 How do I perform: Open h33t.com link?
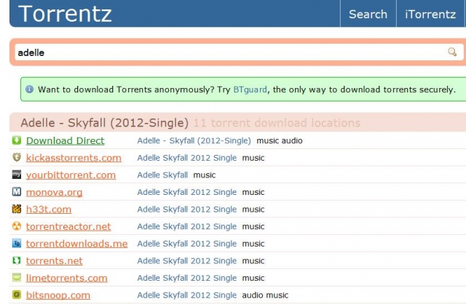pyautogui.click(x=49, y=209)
